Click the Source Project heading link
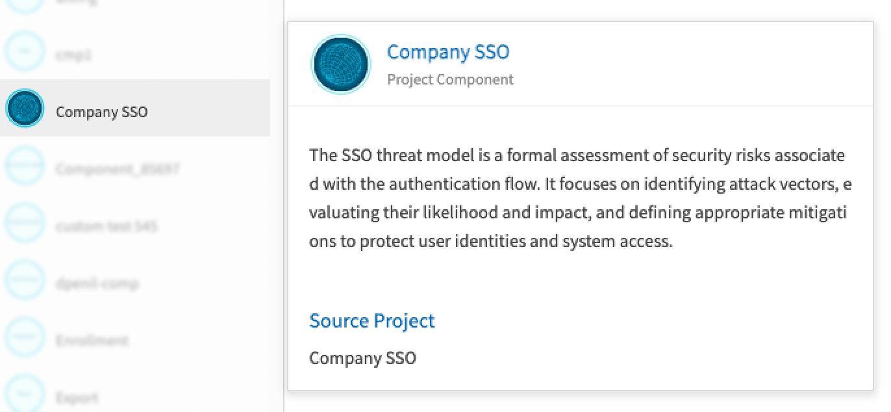 point(372,320)
